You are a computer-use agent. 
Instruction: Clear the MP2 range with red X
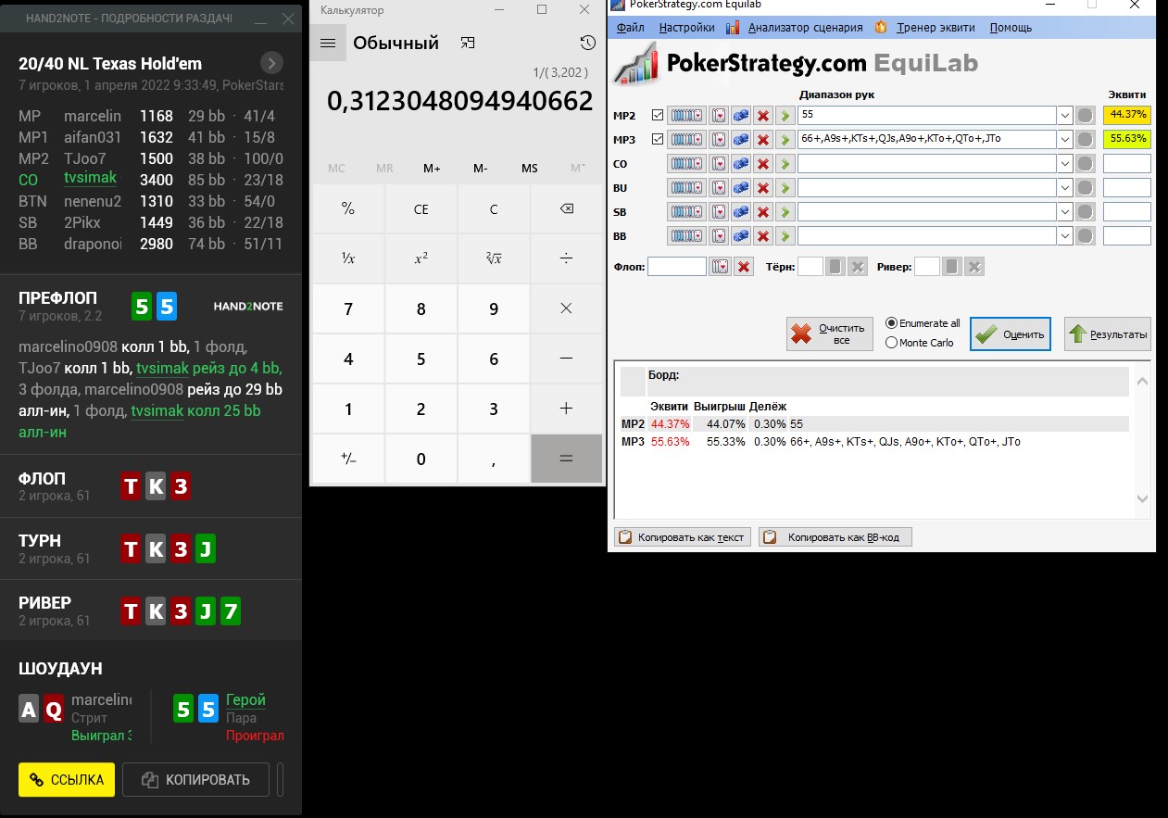763,115
